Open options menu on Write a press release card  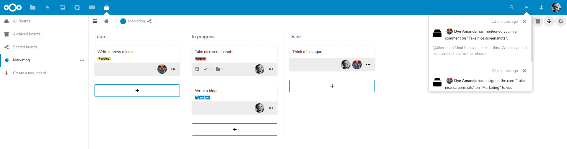point(173,69)
